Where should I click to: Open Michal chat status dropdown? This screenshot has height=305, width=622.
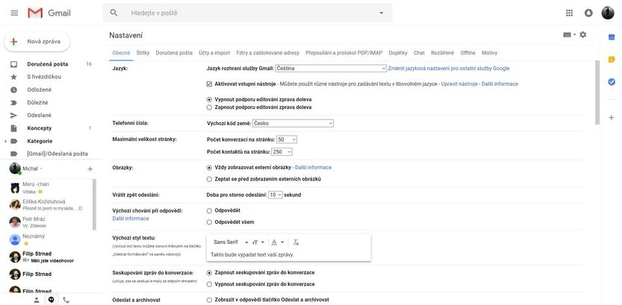[41, 169]
